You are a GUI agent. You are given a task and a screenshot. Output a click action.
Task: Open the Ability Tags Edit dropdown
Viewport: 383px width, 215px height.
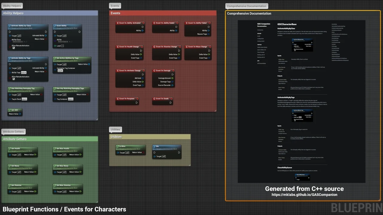24,73
